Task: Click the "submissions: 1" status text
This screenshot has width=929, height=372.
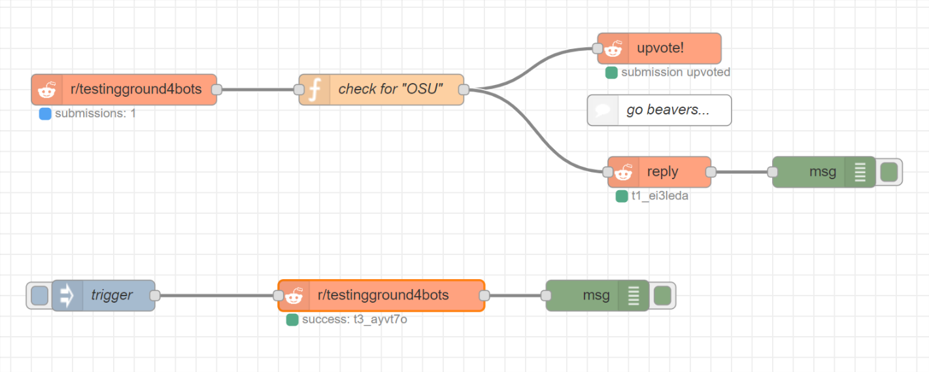Action: [x=95, y=114]
